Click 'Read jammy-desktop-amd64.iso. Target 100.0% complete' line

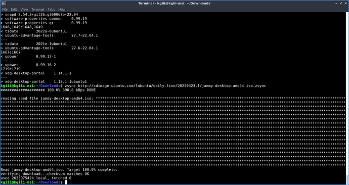[59, 170]
